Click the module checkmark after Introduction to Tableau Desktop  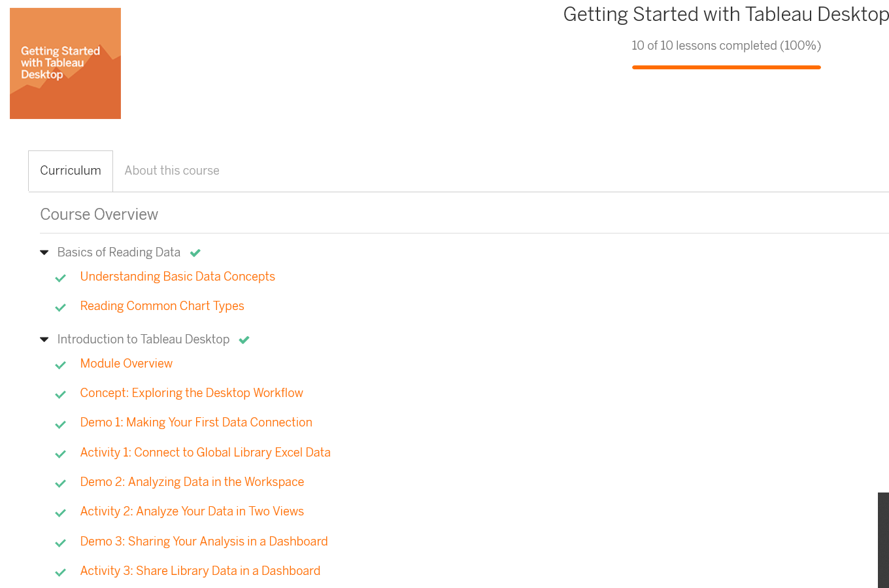pos(243,339)
